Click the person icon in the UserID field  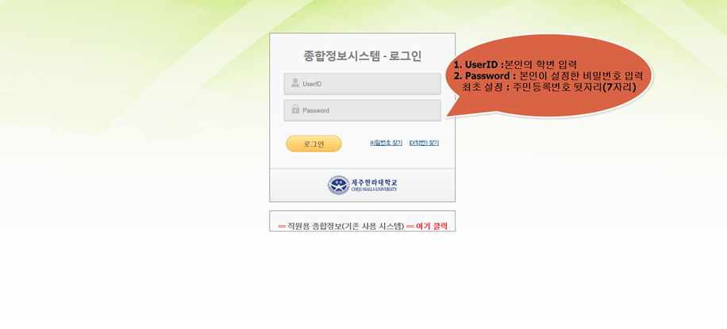[295, 83]
